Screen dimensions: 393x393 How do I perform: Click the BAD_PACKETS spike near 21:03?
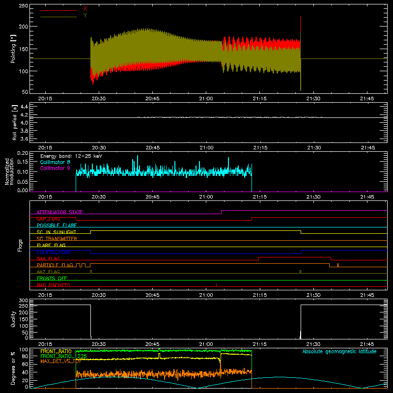point(216,285)
